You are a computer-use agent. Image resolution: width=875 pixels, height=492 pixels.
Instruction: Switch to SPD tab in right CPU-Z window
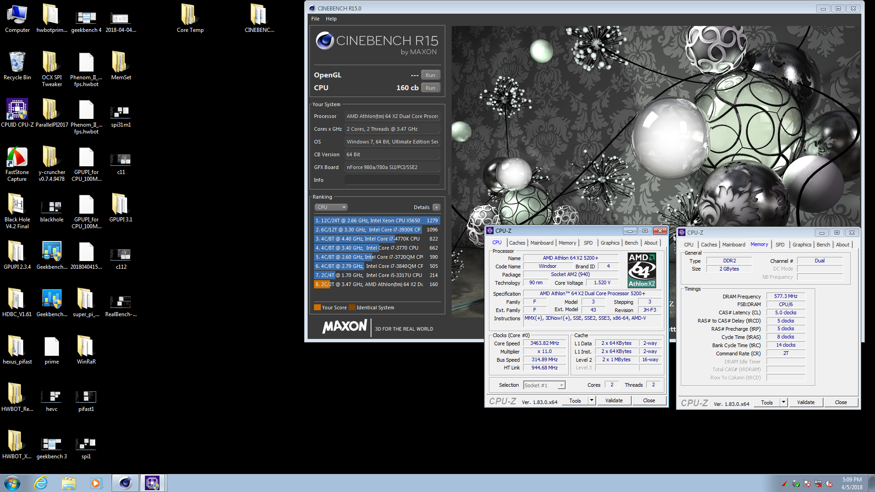tap(780, 245)
